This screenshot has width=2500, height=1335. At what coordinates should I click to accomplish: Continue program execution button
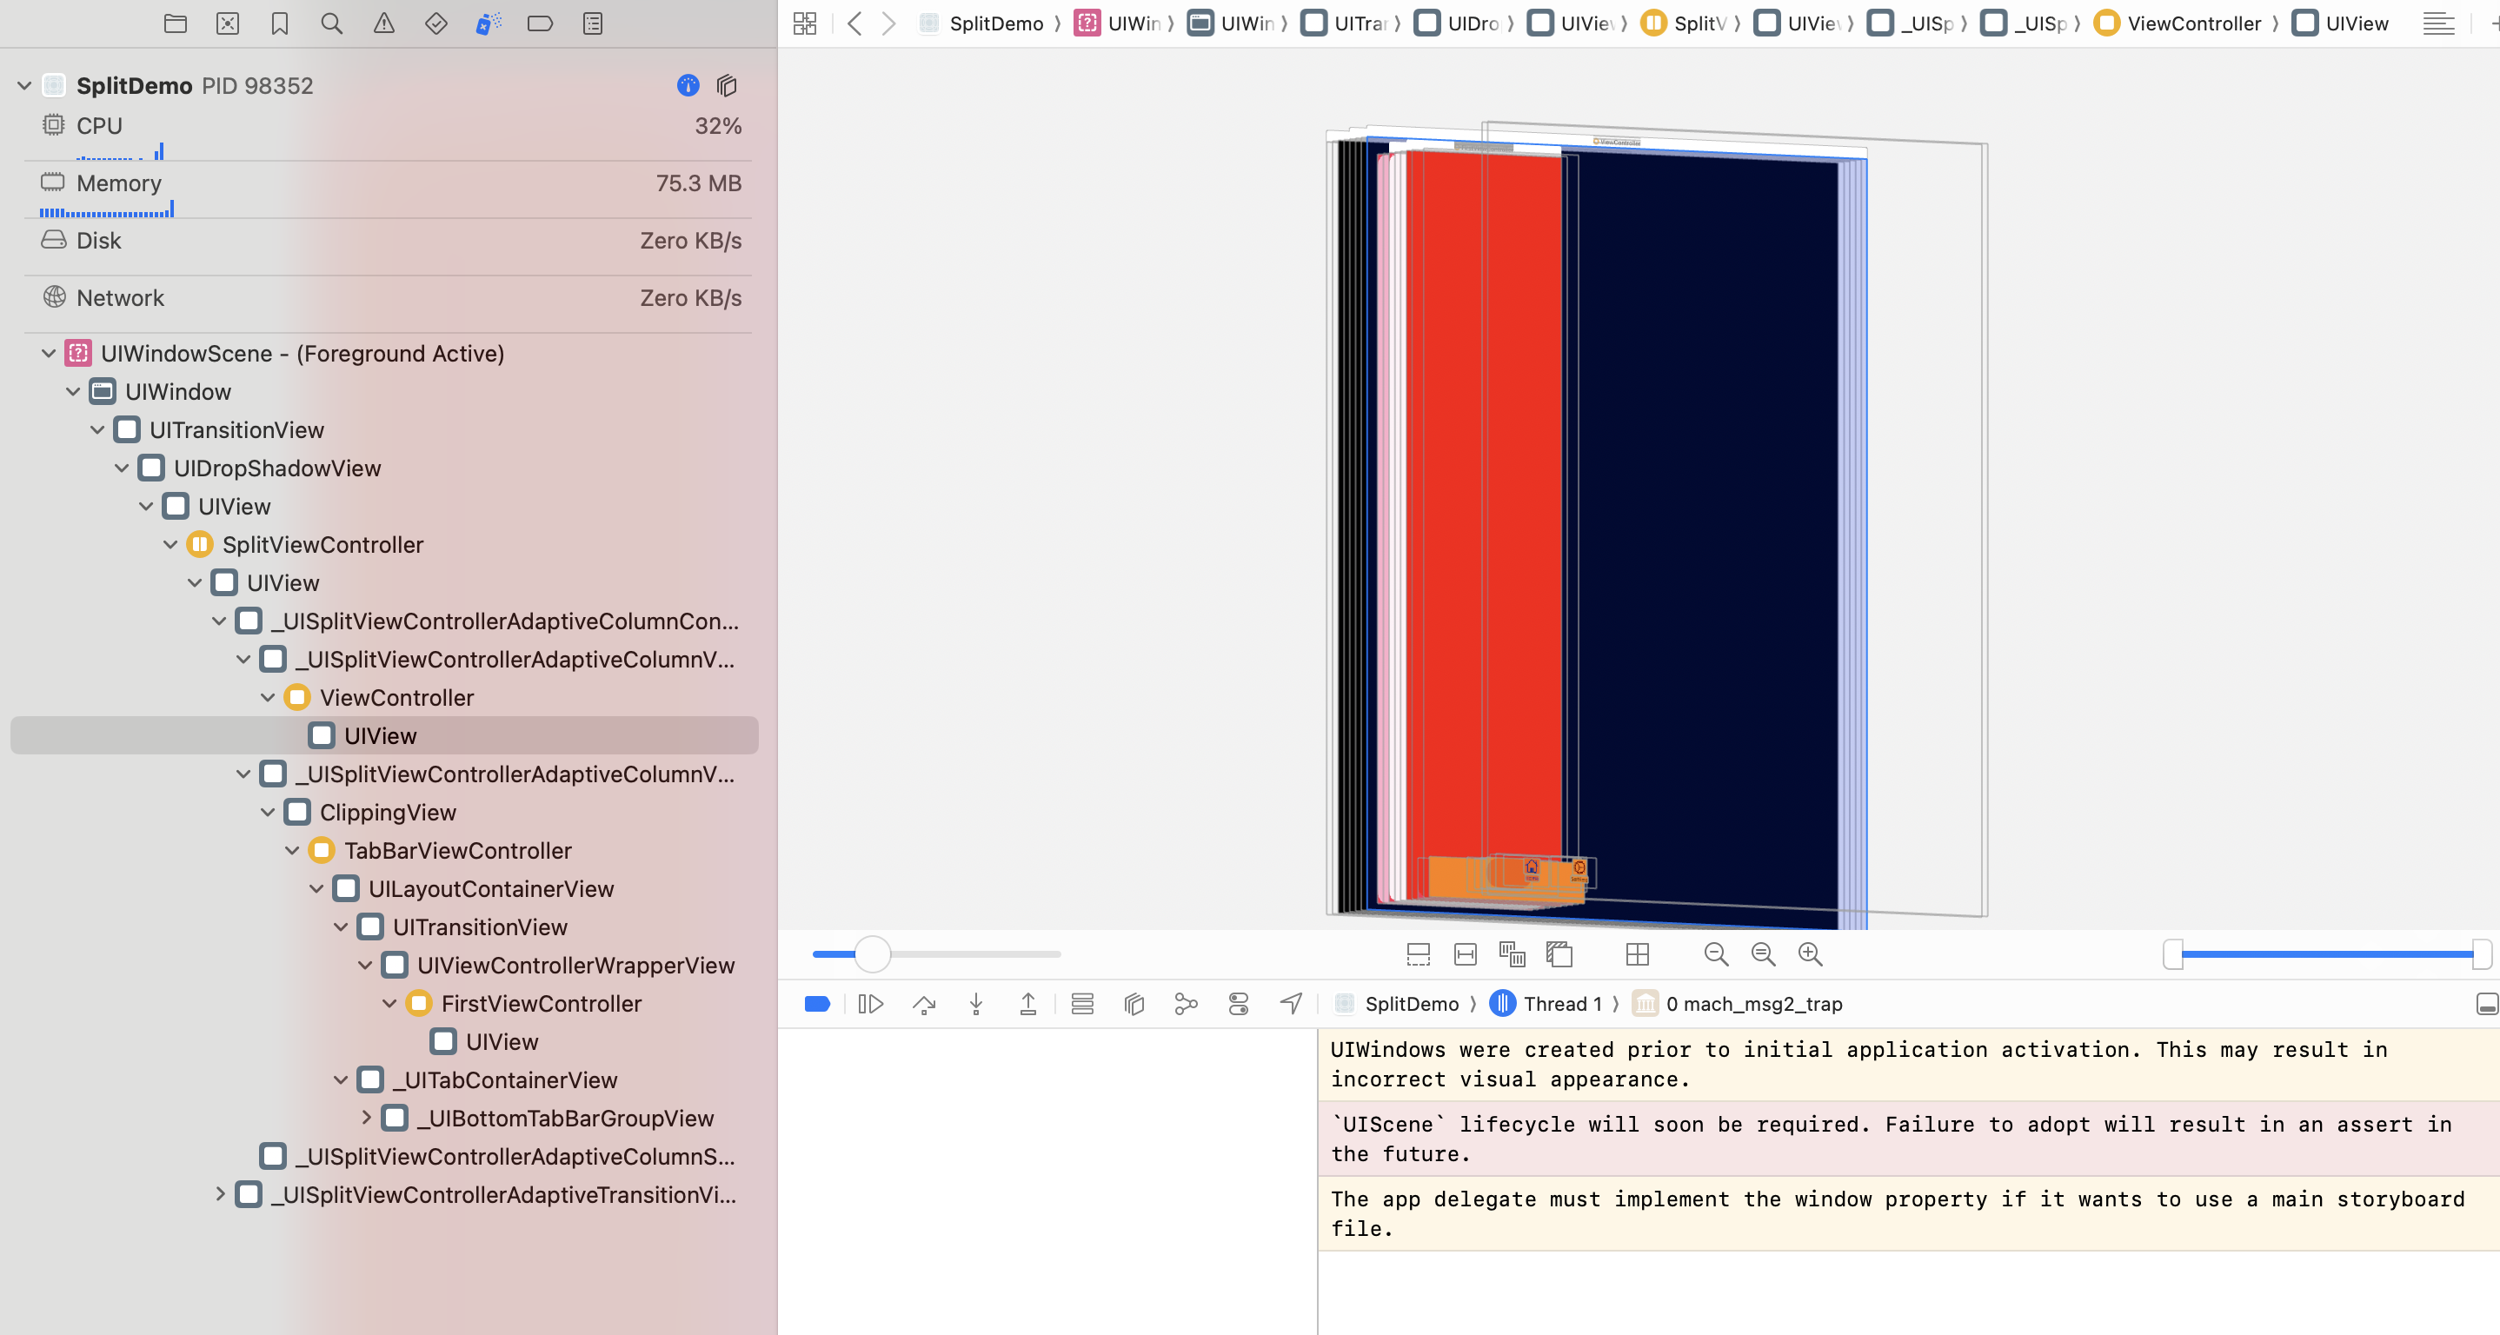click(x=872, y=1004)
